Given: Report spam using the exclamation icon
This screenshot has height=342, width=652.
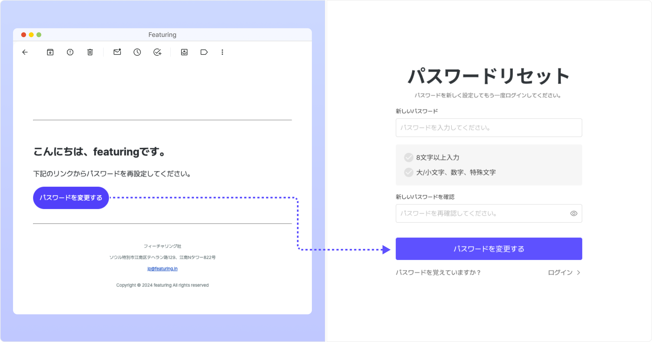Looking at the screenshot, I should click(70, 52).
